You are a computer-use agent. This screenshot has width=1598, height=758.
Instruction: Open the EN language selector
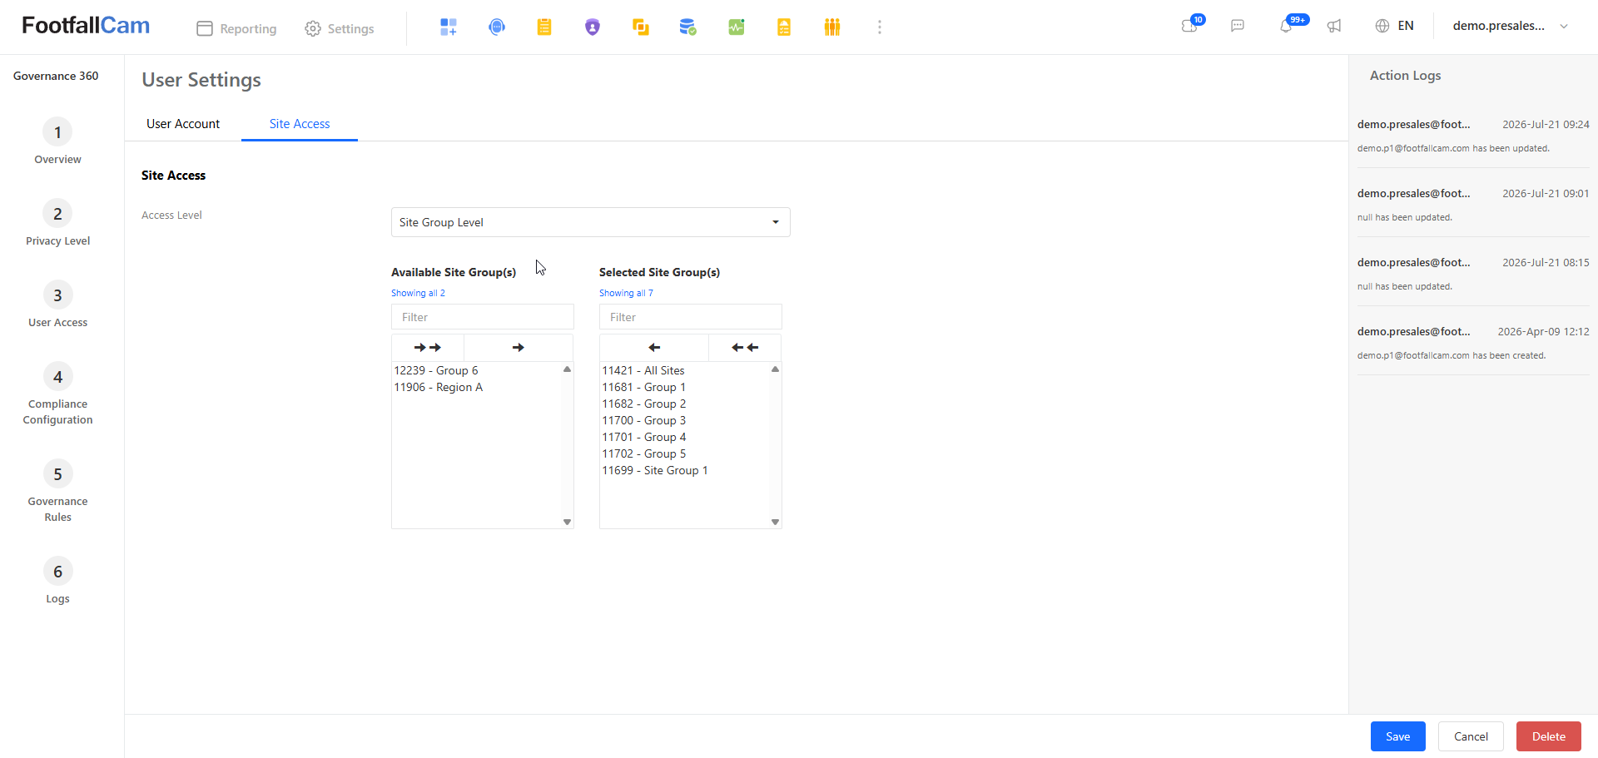(x=1406, y=26)
